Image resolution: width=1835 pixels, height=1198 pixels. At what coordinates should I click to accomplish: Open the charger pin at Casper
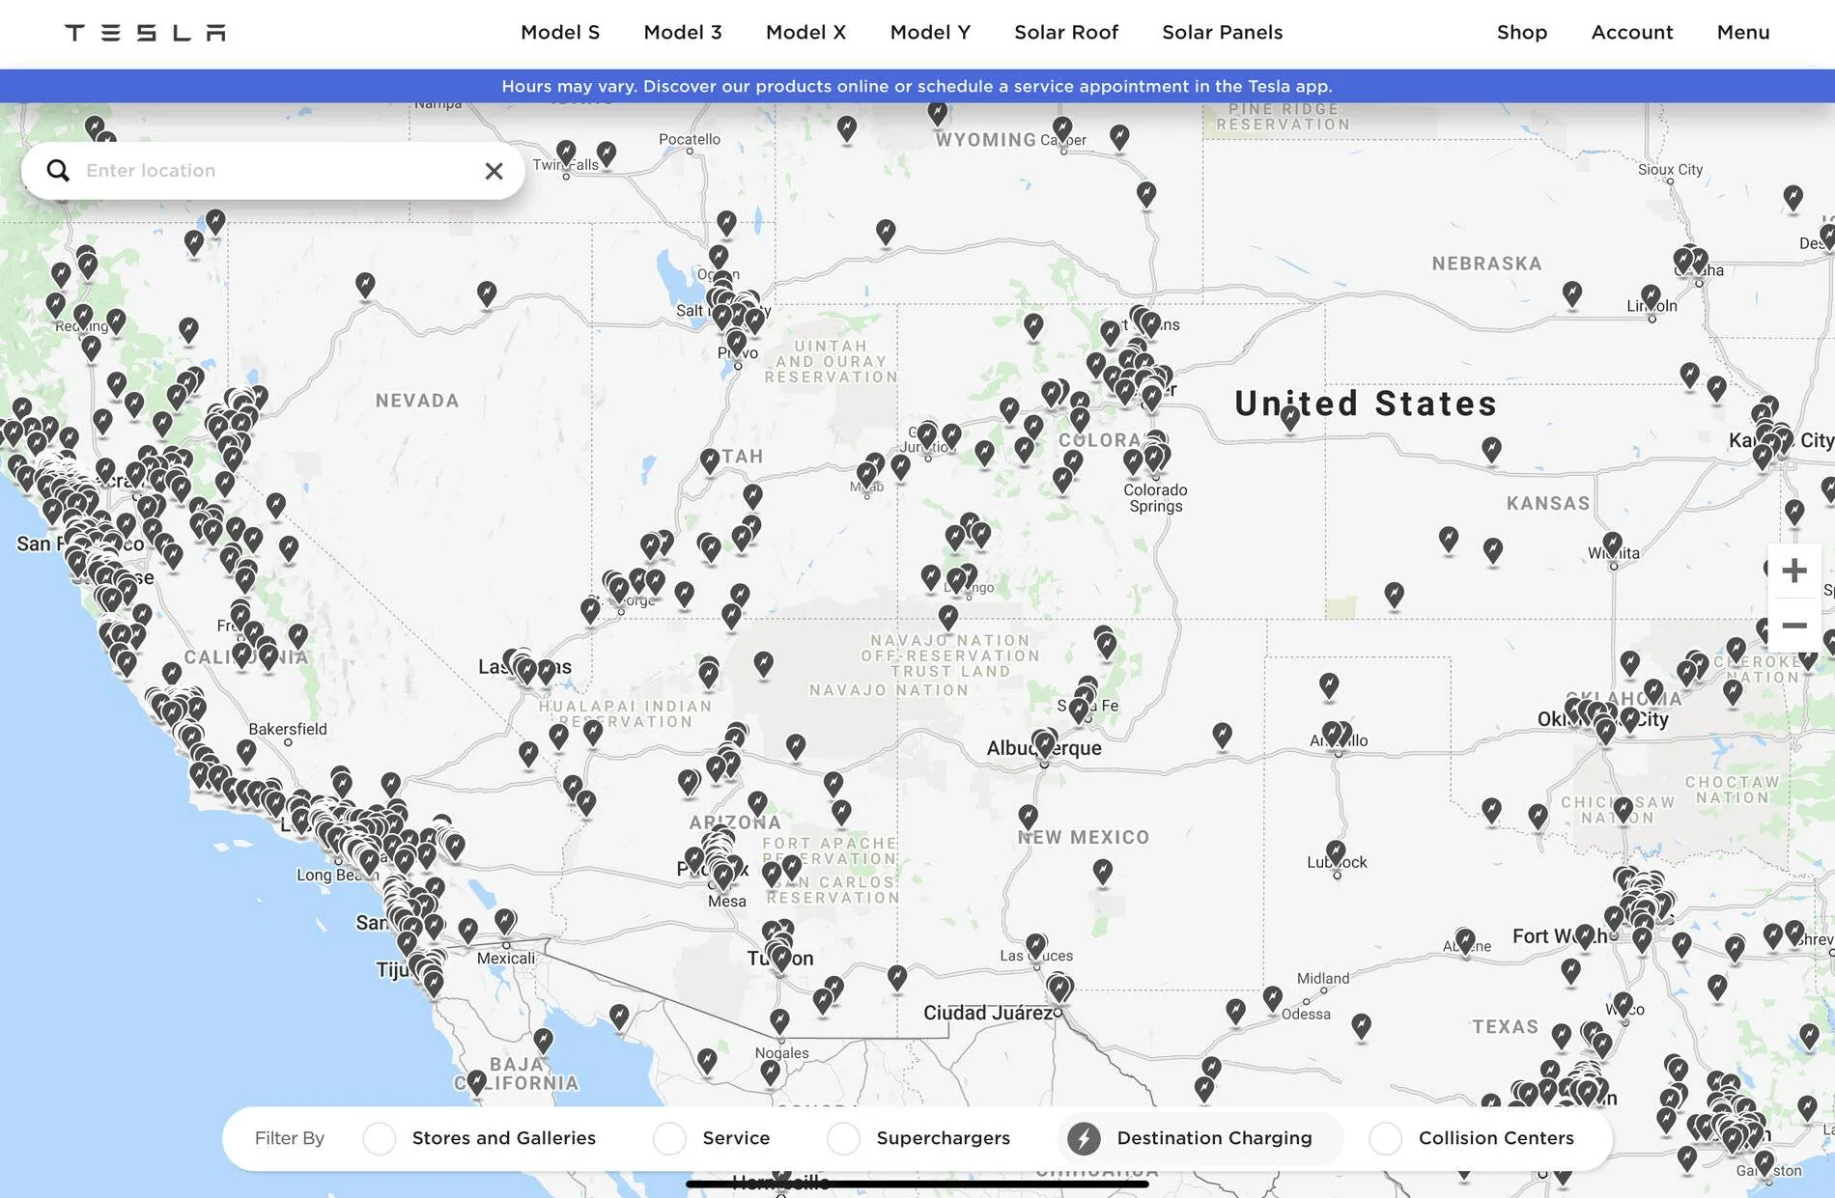(x=1062, y=129)
